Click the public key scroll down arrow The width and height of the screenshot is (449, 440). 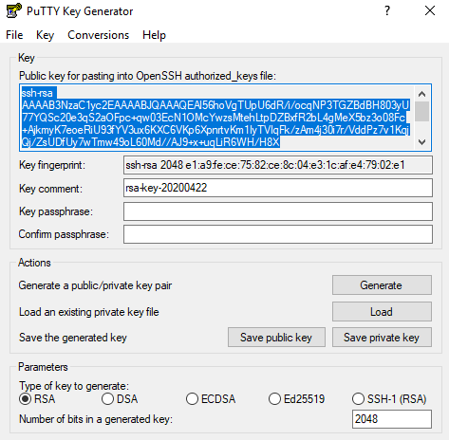tap(421, 142)
